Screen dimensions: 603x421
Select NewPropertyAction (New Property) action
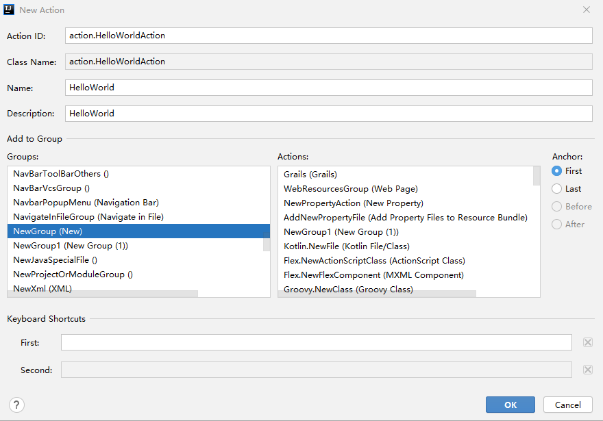(x=409, y=203)
